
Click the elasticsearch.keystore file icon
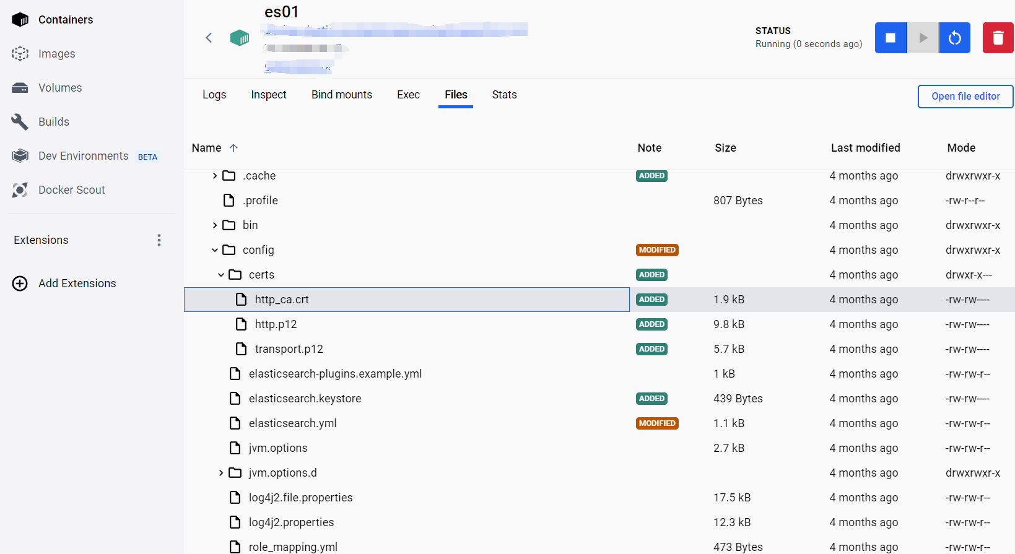(235, 399)
